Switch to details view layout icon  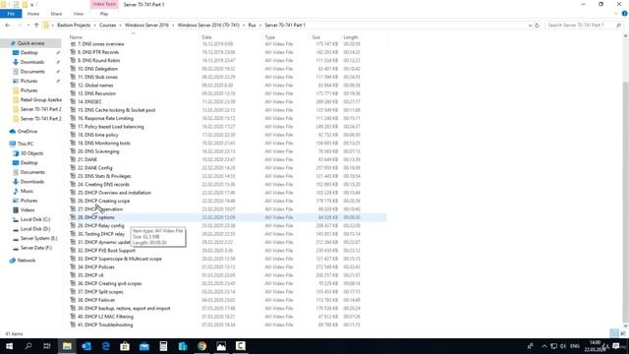tap(614, 333)
